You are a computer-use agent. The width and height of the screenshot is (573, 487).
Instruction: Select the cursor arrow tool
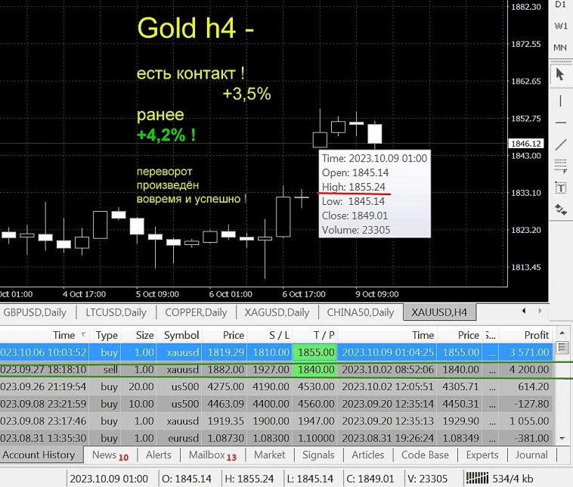pos(560,74)
